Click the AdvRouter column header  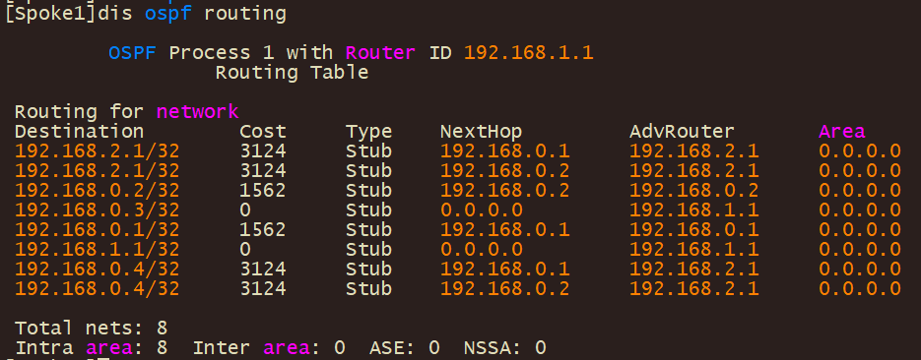click(x=682, y=131)
